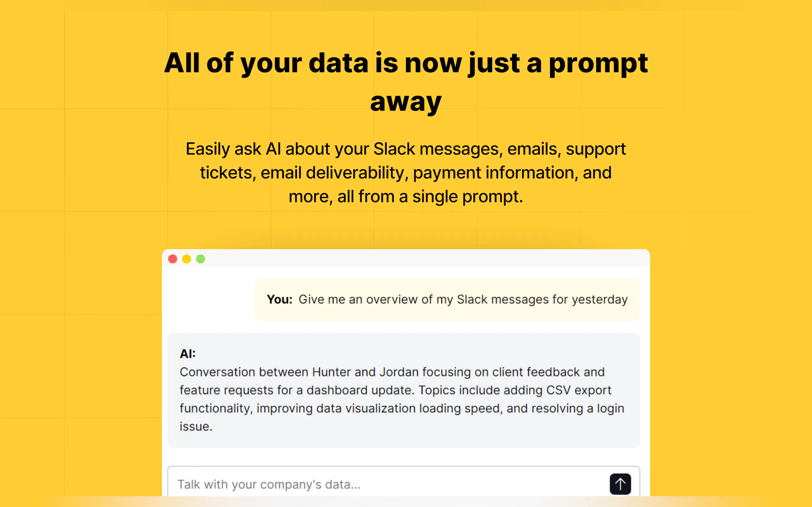Viewport: 812px width, 507px height.
Task: Click the word "yesterday" in the user message
Action: click(599, 299)
